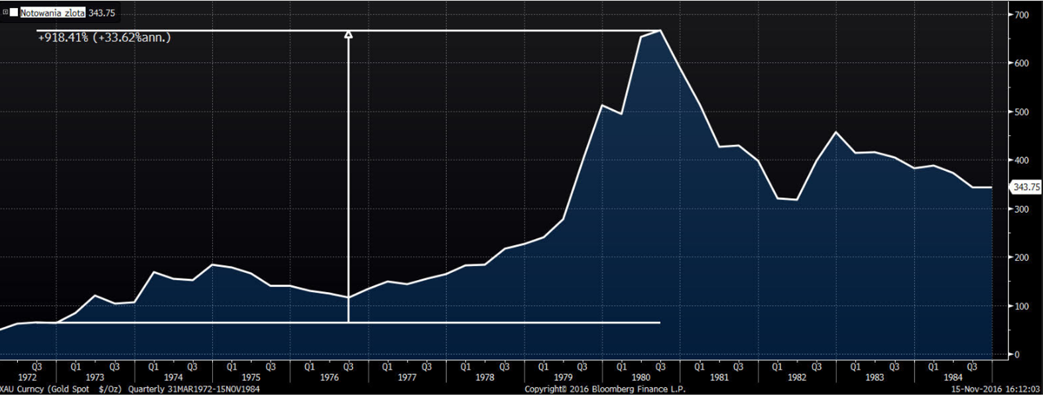This screenshot has width=1043, height=396.
Task: Click the 1984 year label on the time axis
Action: click(953, 377)
